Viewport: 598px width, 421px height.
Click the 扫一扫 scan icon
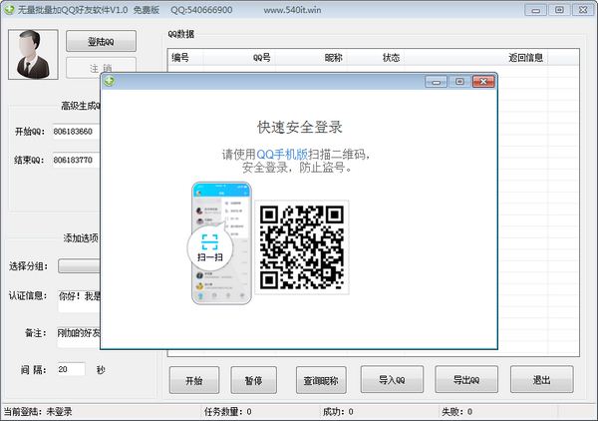point(209,244)
